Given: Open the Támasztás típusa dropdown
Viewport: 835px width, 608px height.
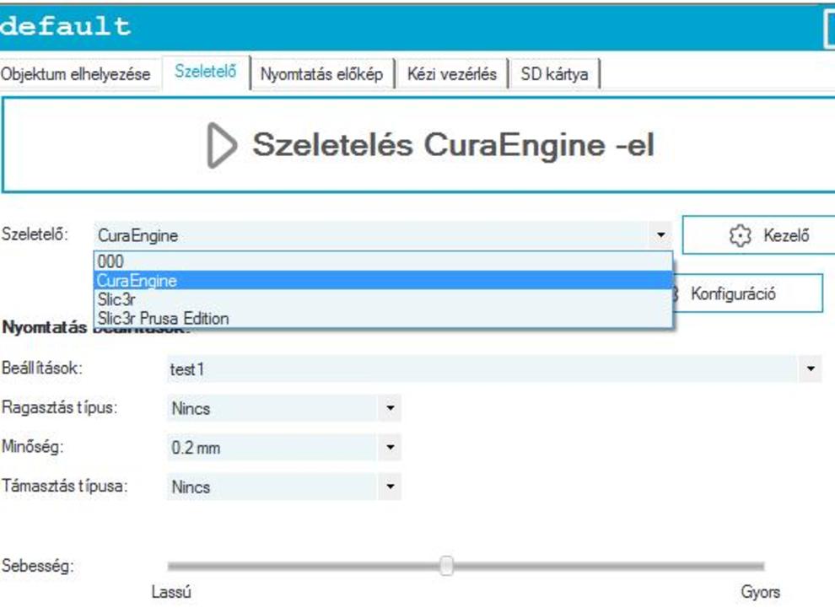Looking at the screenshot, I should tap(390, 487).
